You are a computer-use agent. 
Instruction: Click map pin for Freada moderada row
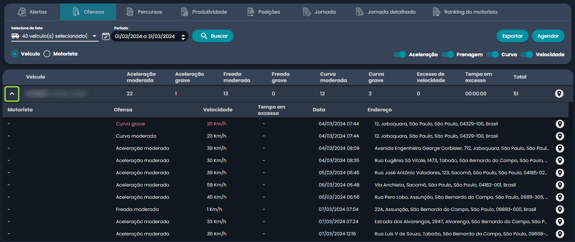560,210
